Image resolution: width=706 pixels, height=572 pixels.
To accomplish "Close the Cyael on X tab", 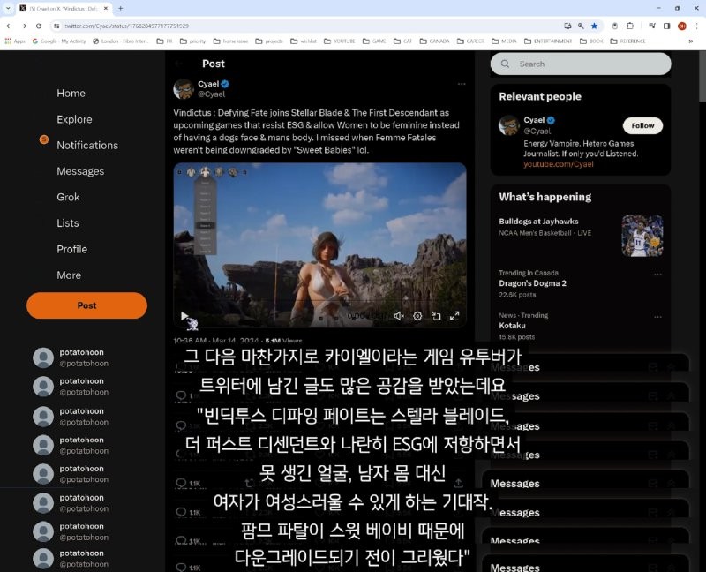I will [x=106, y=8].
